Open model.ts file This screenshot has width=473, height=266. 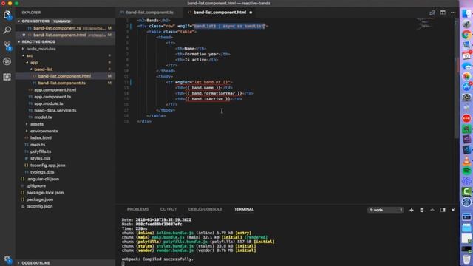(66, 117)
